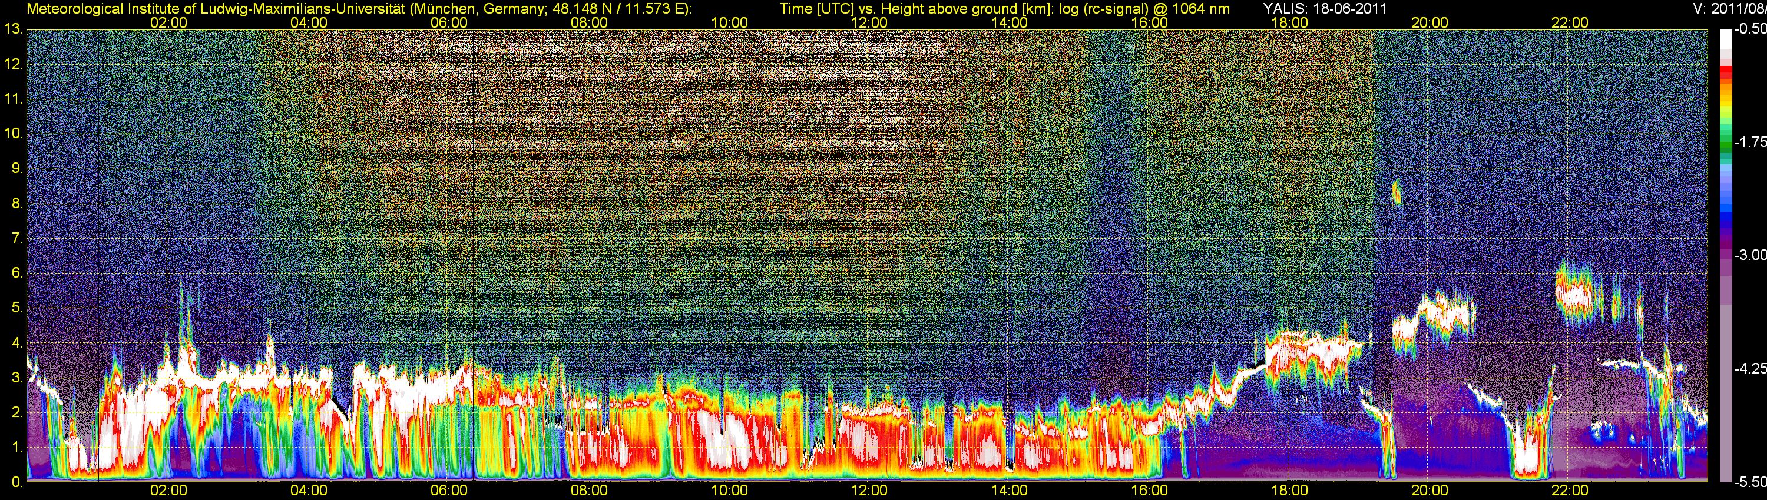
Task: Click the 12:00 label on top time axis
Action: (x=869, y=22)
